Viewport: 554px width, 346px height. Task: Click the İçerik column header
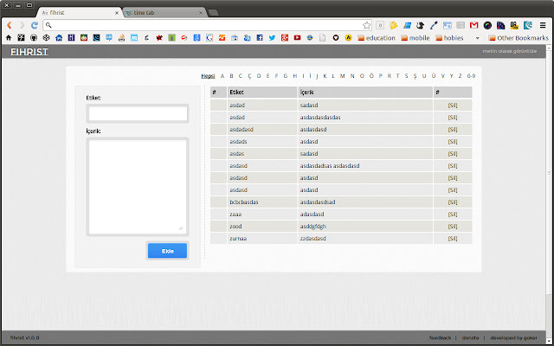[x=365, y=93]
